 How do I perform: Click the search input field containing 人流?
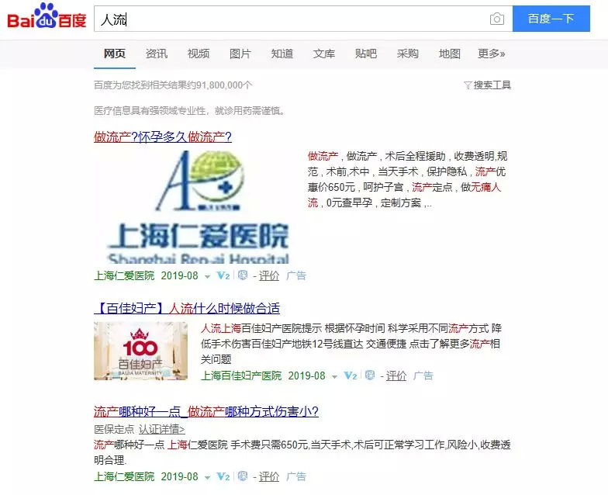pyautogui.click(x=291, y=19)
